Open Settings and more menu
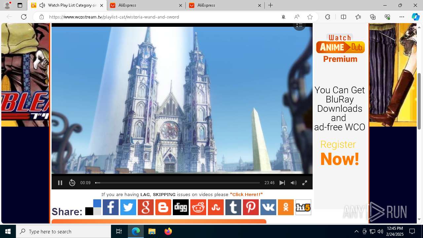The image size is (423, 238). coord(402,17)
